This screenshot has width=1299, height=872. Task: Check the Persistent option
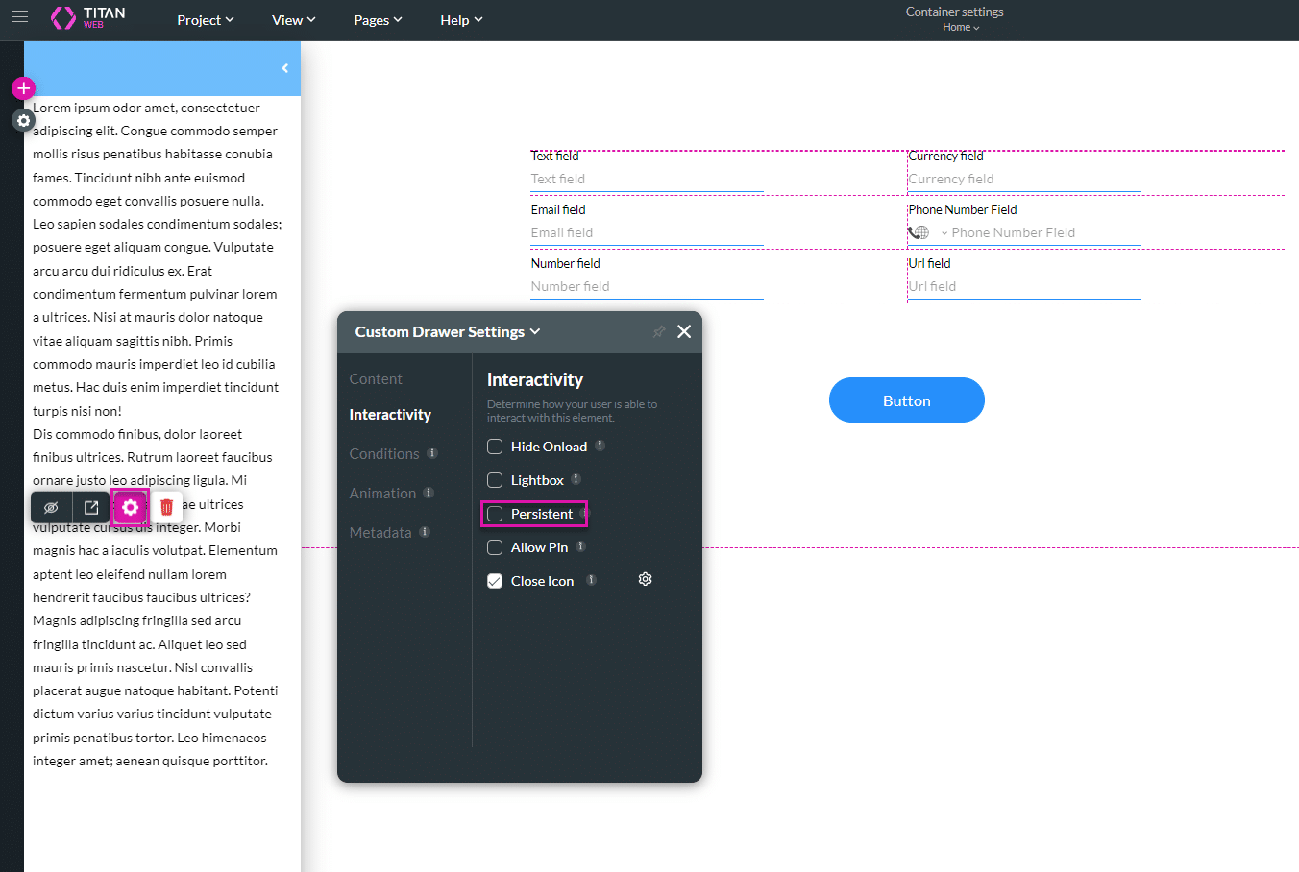coord(495,514)
